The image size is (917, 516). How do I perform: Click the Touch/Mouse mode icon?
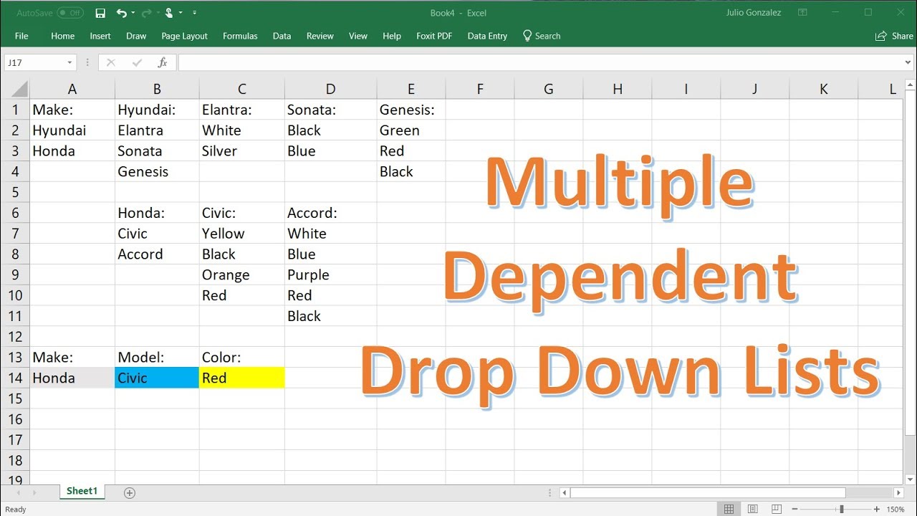point(170,13)
